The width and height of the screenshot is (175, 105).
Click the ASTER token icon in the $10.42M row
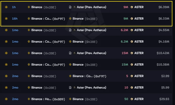click(x=132, y=53)
